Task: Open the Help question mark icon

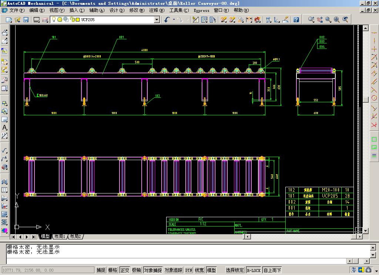Action: click(296, 20)
